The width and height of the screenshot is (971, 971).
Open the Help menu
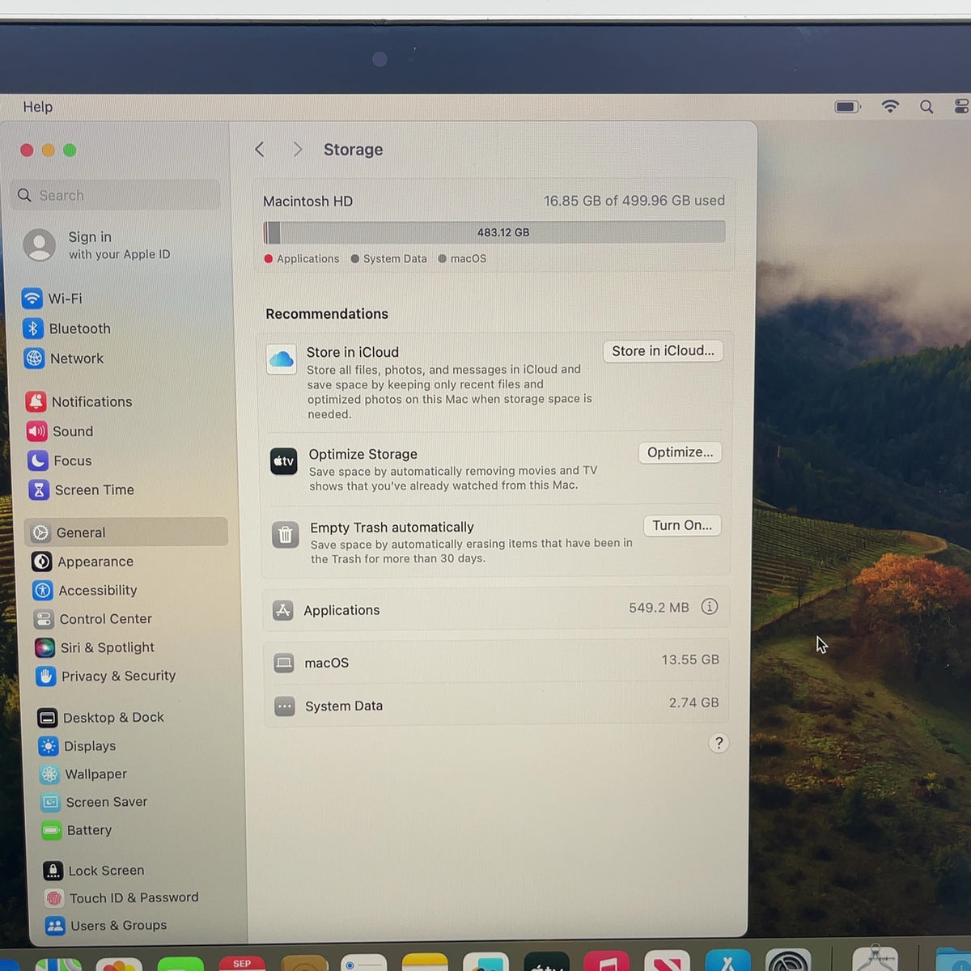click(37, 107)
